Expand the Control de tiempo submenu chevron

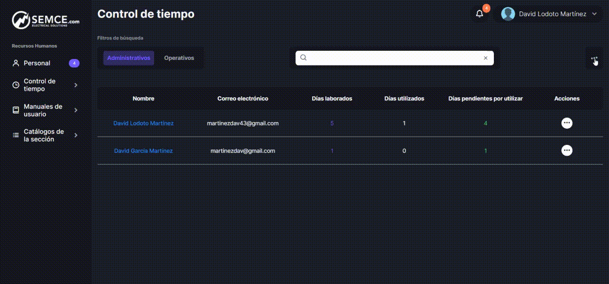point(76,85)
